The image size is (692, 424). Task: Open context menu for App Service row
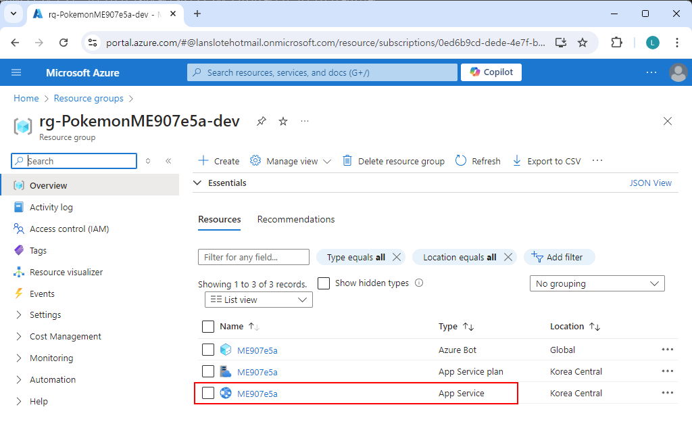[x=667, y=393]
